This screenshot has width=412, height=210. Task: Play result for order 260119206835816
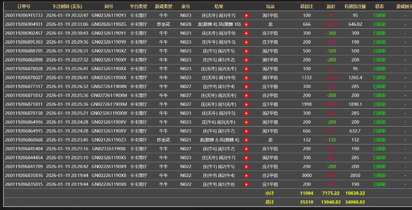tap(246, 176)
